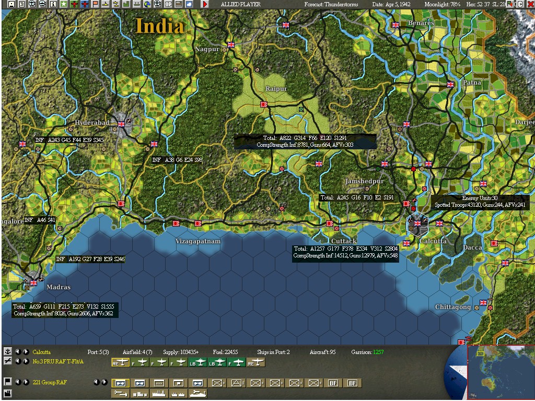Select the red plane on blue background icon

click(x=85, y=4)
